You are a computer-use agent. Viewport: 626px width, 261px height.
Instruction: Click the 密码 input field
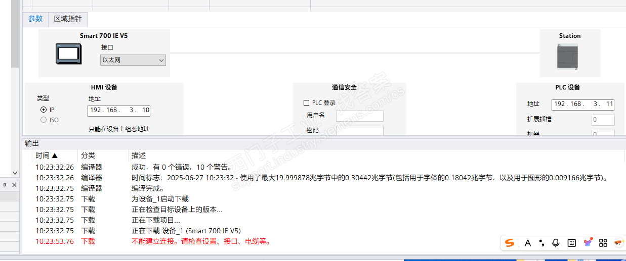pos(360,131)
